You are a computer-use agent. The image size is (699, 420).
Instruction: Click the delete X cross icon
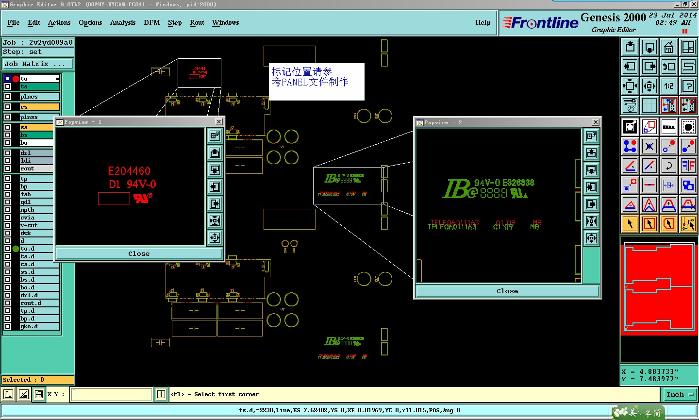[x=649, y=146]
